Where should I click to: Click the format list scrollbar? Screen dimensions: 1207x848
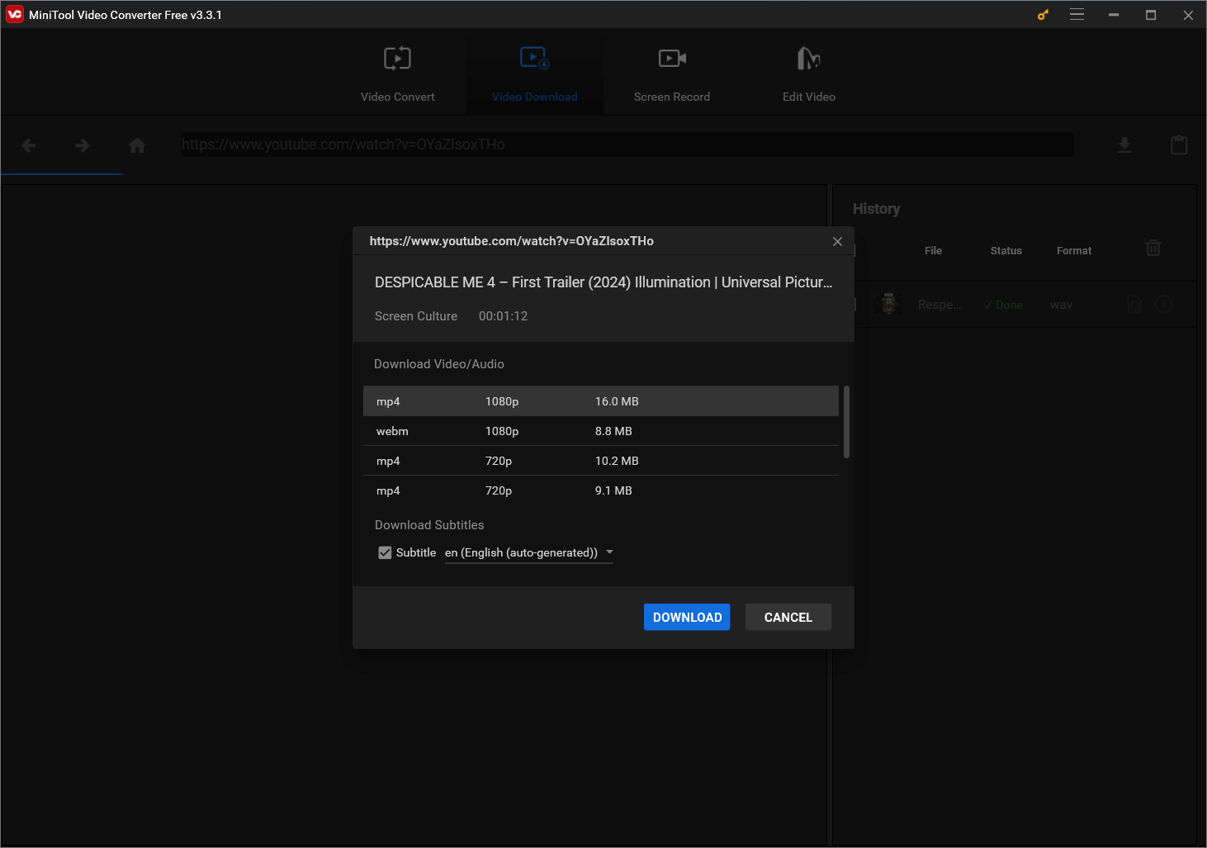846,422
